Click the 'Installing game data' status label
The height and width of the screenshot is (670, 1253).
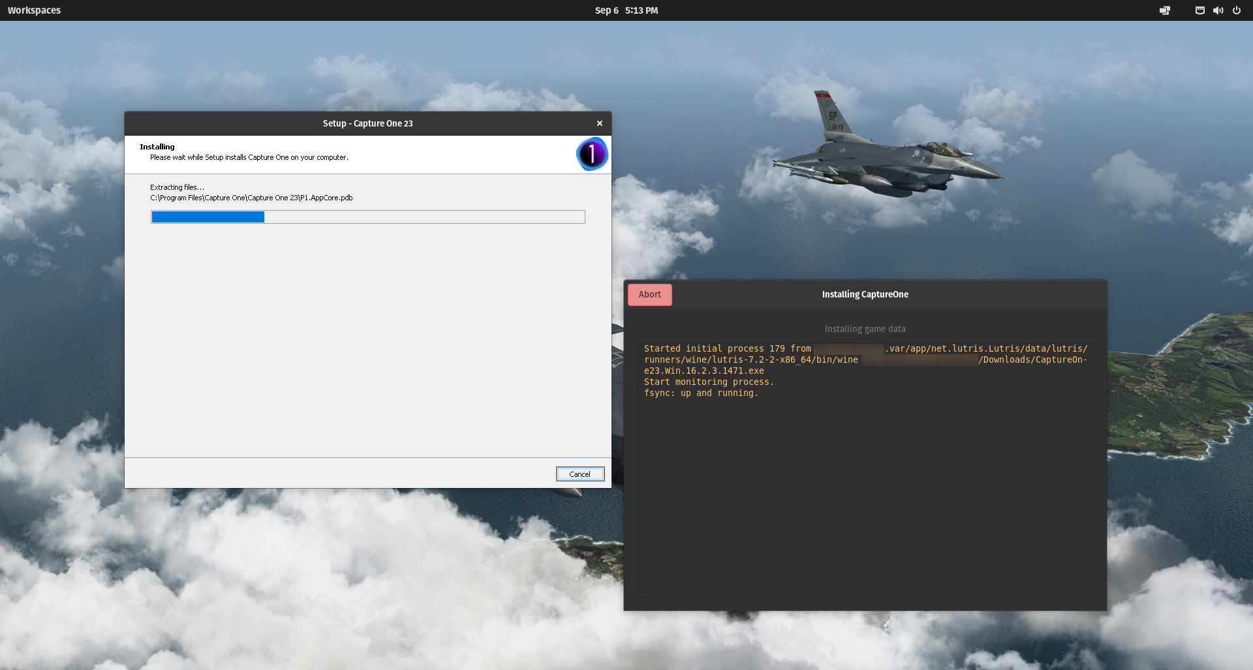(865, 329)
